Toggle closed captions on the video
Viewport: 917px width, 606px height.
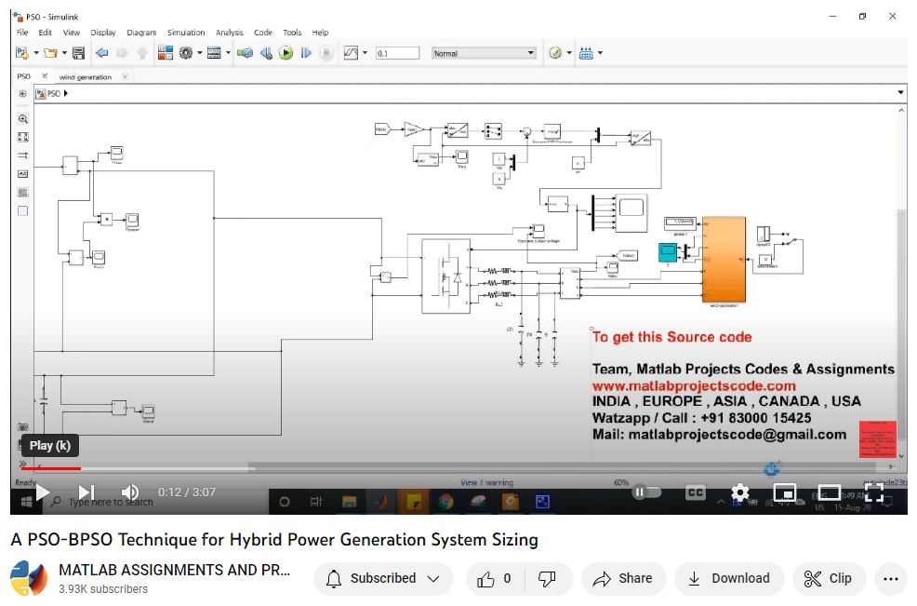[695, 492]
